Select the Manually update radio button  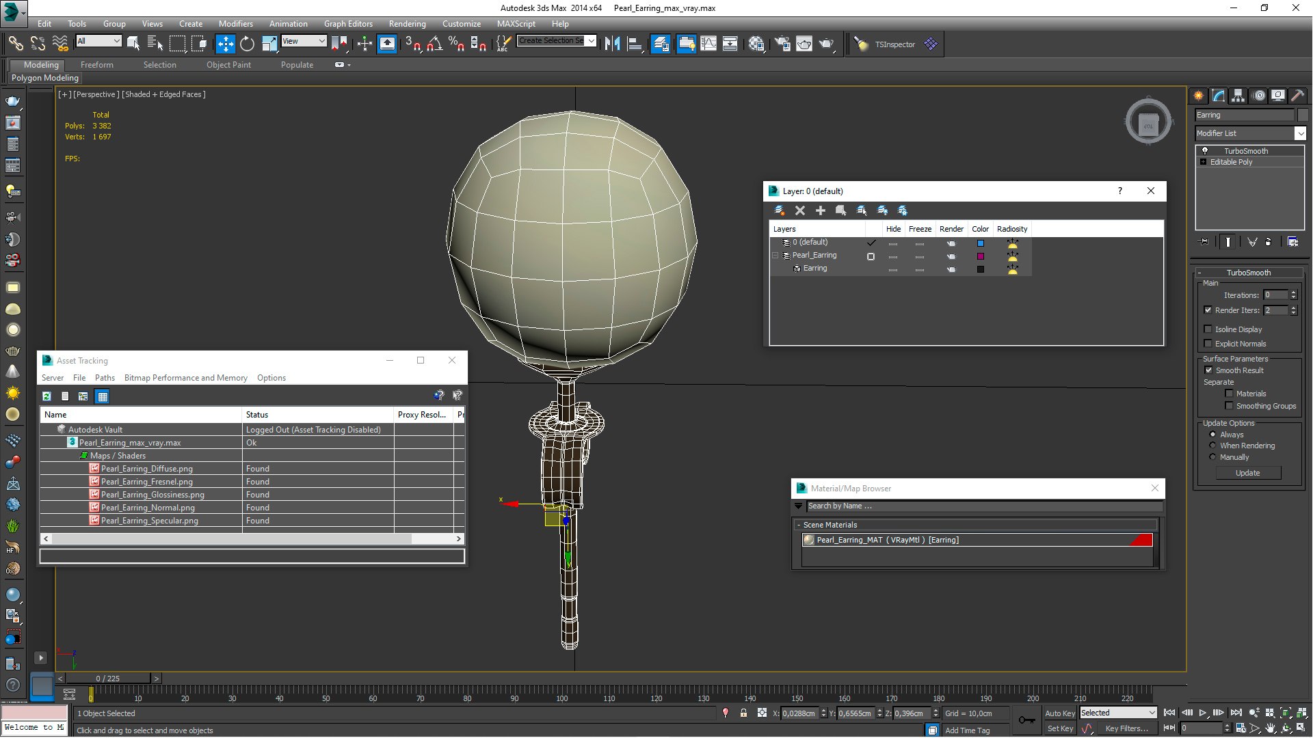pos(1213,457)
